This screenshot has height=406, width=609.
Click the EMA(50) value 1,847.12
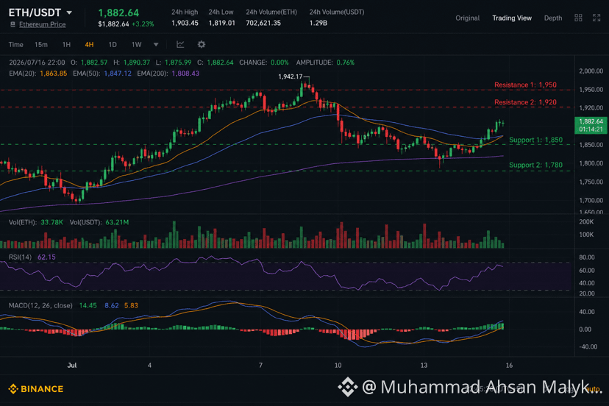[118, 74]
